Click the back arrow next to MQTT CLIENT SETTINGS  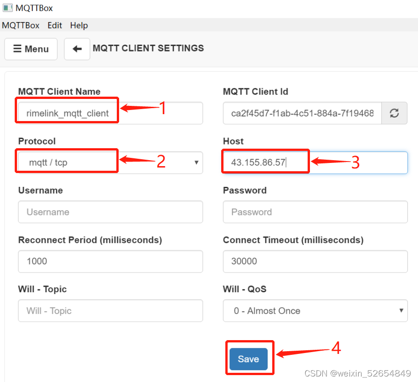77,49
